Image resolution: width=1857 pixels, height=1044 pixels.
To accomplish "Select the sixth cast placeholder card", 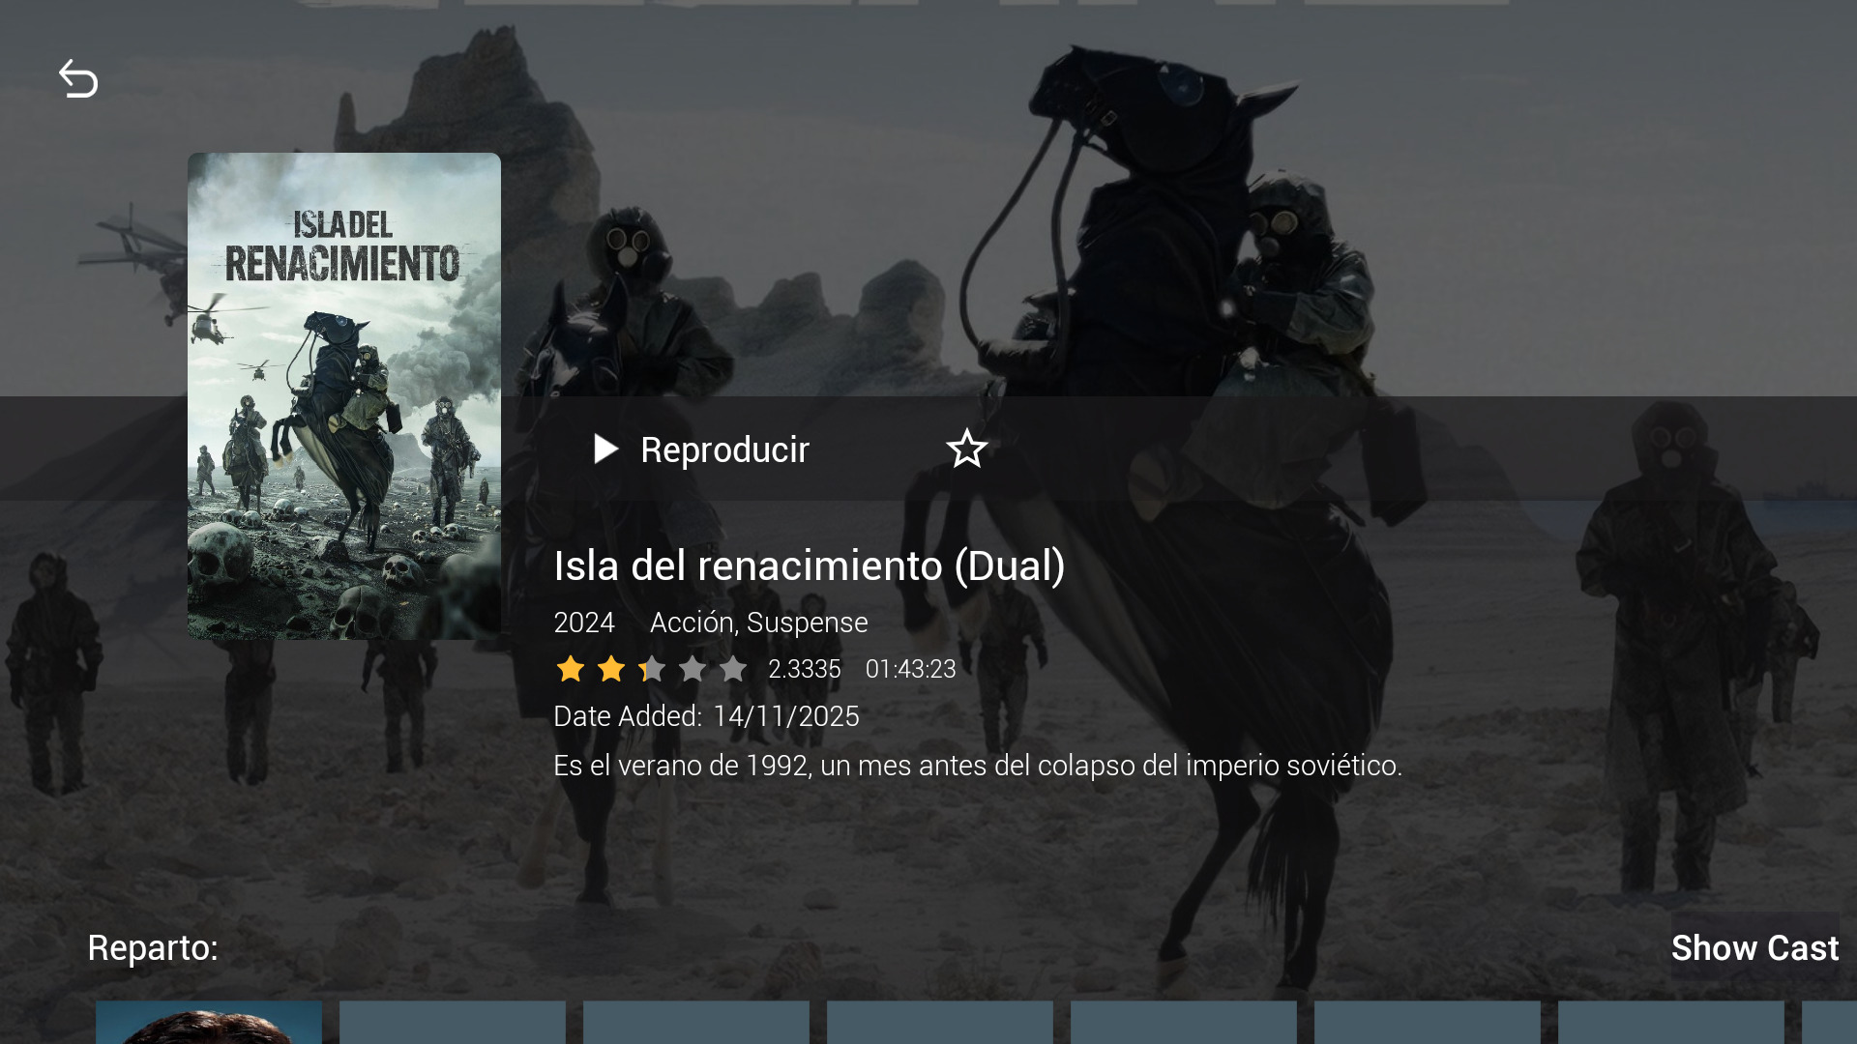I will coord(1428,1023).
